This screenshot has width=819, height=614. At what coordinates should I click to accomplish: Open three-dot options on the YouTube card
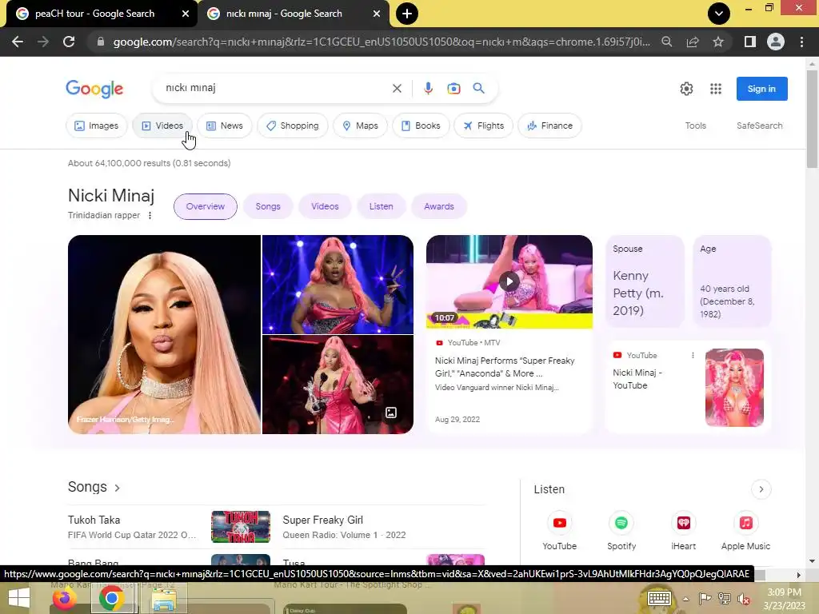click(693, 355)
